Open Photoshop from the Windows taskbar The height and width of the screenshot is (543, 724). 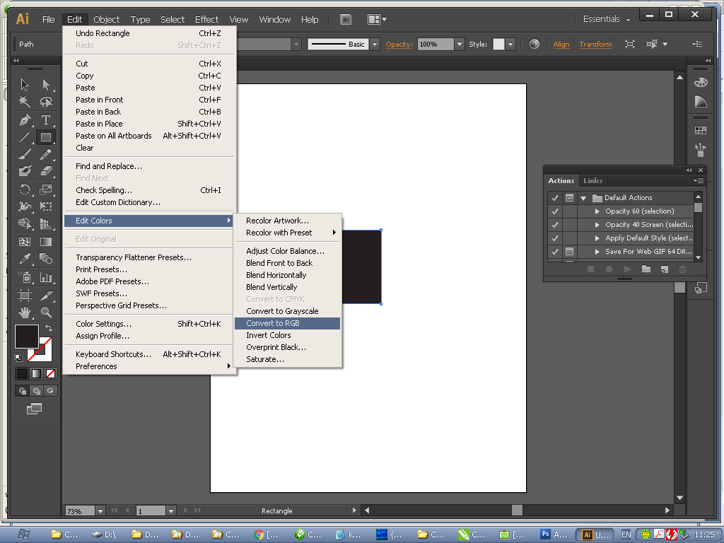[554, 535]
